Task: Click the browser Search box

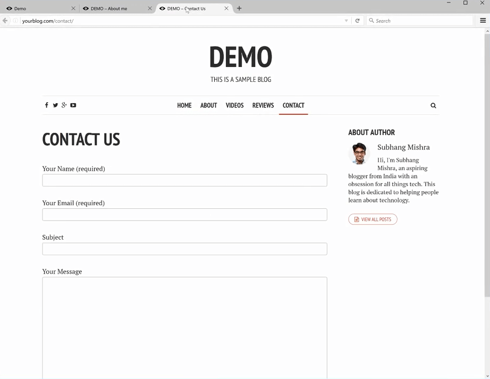Action: click(x=420, y=21)
